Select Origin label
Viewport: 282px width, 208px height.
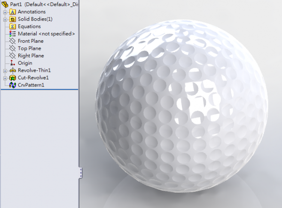tap(25, 63)
